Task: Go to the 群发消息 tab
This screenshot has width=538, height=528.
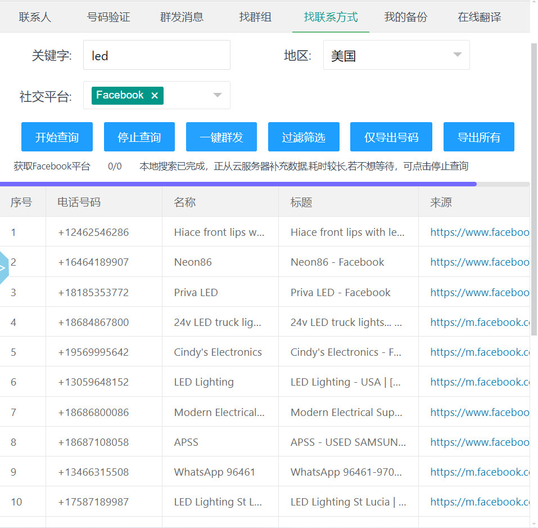Action: [182, 17]
